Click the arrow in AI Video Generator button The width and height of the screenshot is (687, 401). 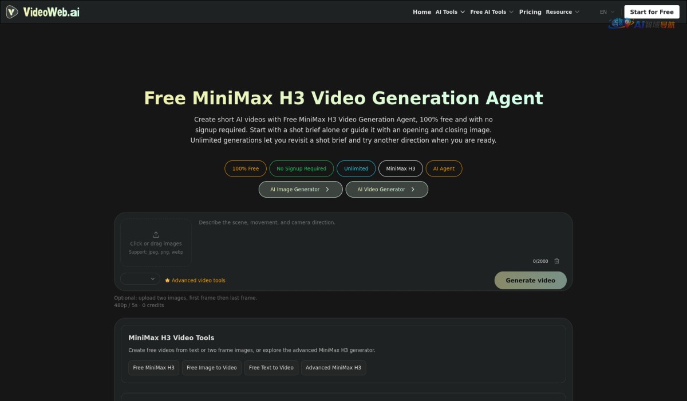(412, 190)
